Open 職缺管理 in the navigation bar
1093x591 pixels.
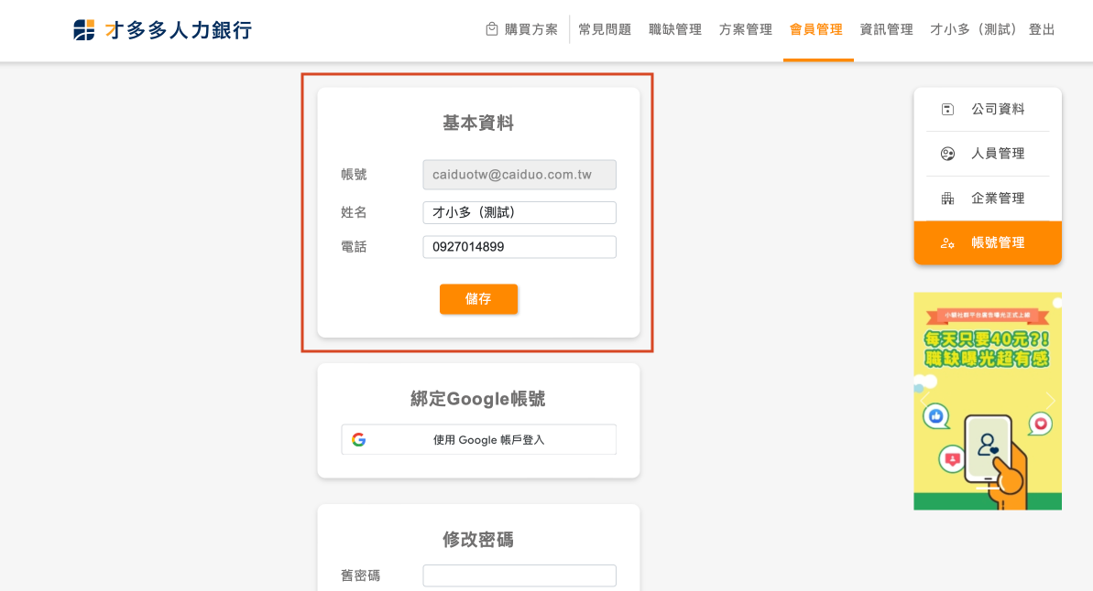[x=675, y=29]
